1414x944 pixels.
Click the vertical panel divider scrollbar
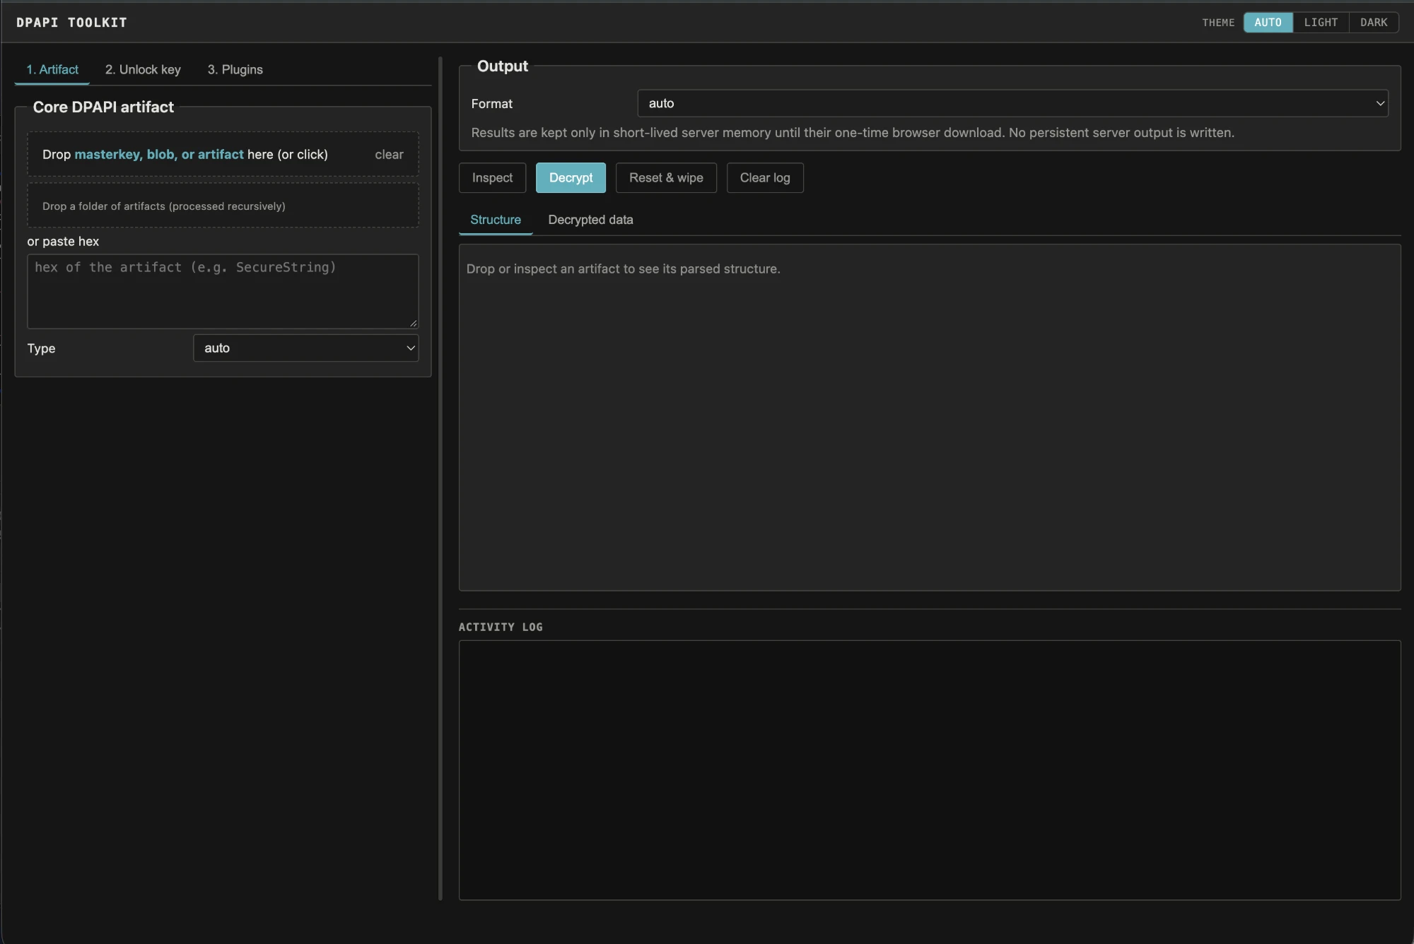tap(440, 478)
